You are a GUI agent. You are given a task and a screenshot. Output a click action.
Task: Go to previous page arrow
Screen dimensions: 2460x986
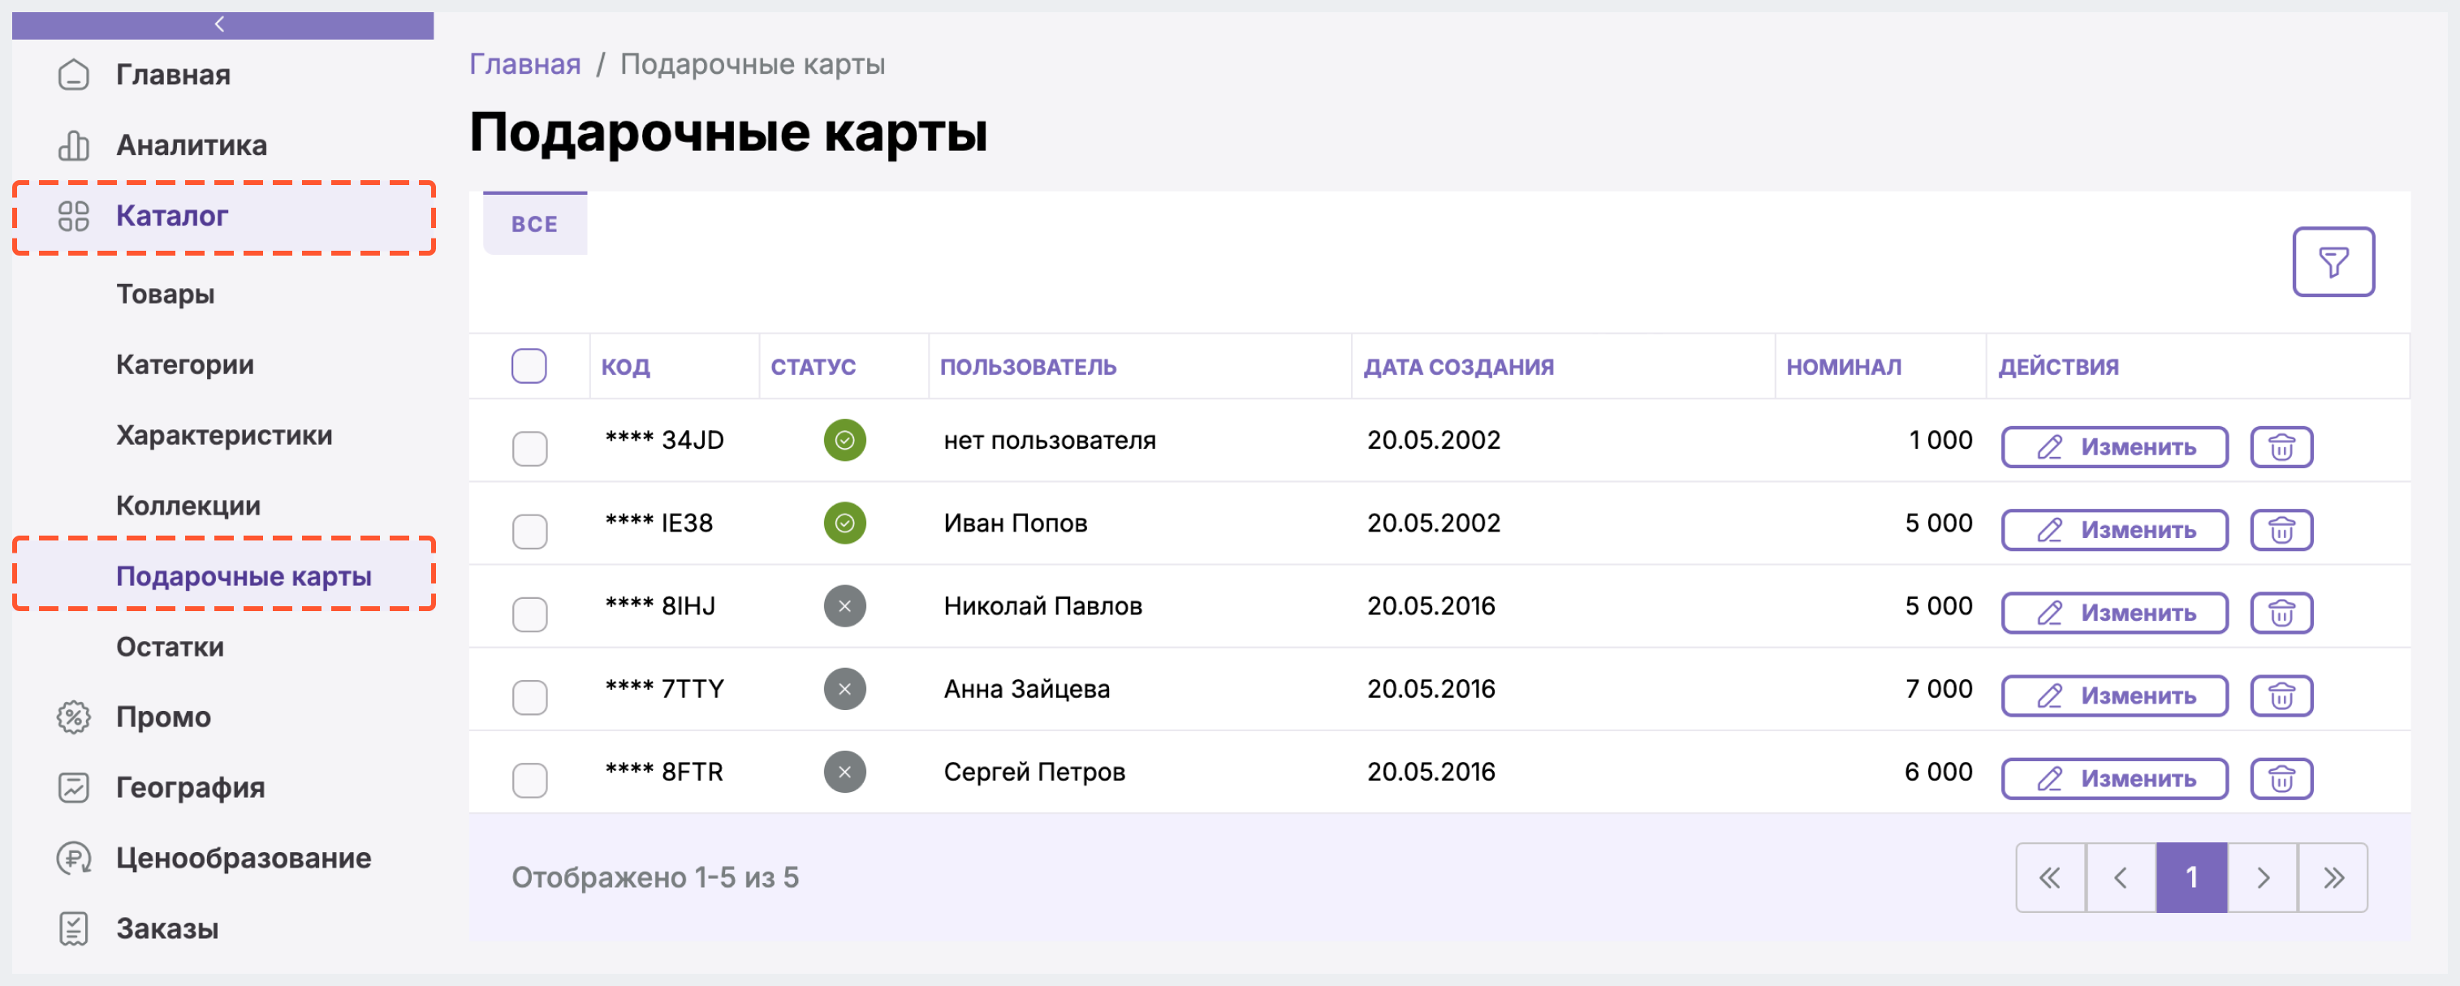pos(2121,877)
